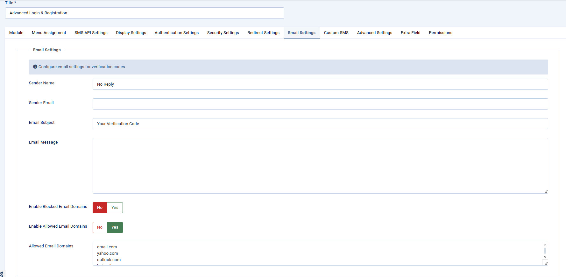566x277 pixels.
Task: Click the Title field with Advanced Login & Registration
Action: click(x=145, y=13)
